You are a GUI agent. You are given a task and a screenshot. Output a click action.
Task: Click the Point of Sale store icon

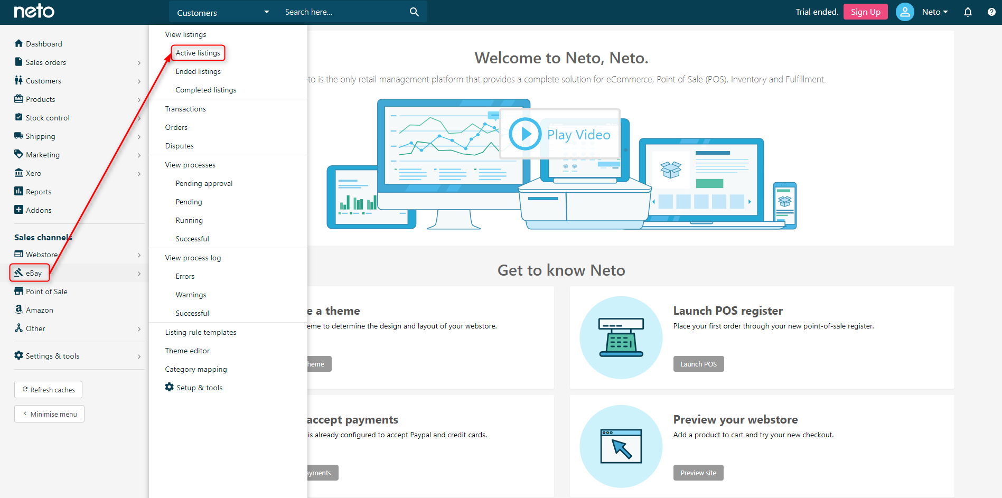(x=19, y=291)
